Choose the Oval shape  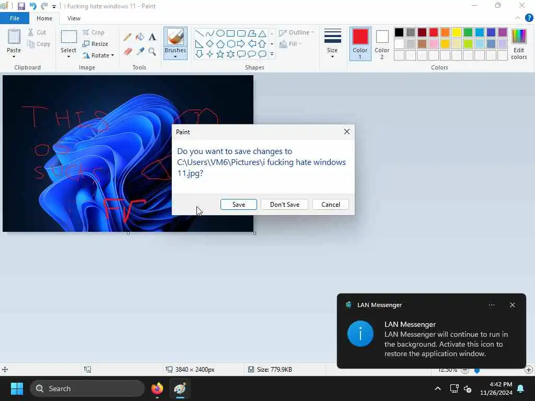tap(220, 33)
